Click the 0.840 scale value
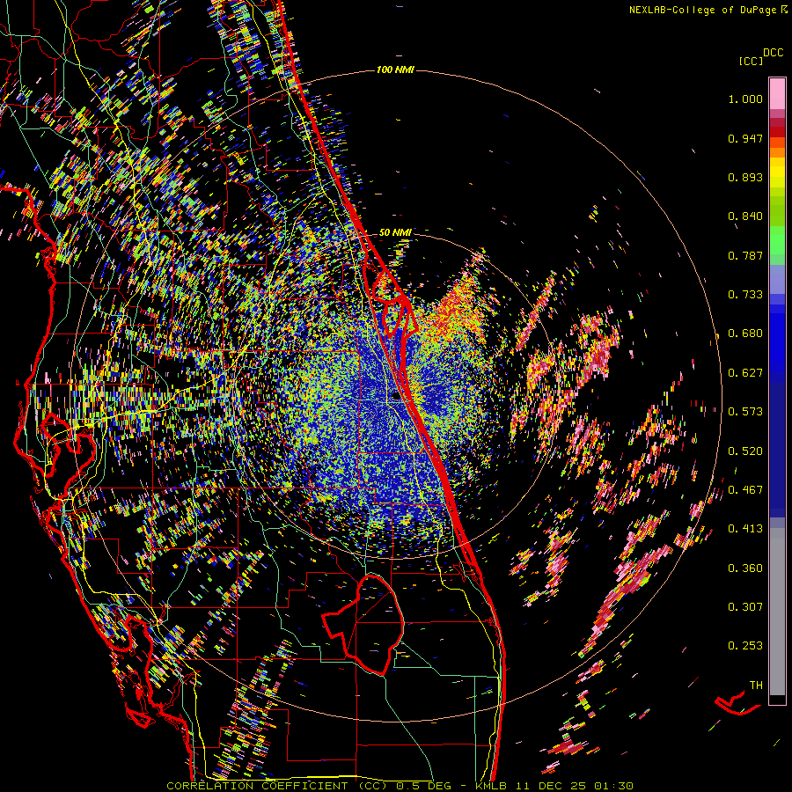Screen dimensions: 792x792 (x=745, y=216)
